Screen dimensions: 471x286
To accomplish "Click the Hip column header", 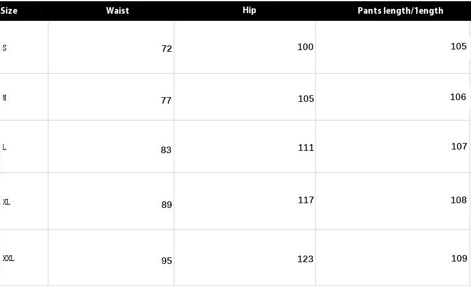I will click(x=249, y=10).
